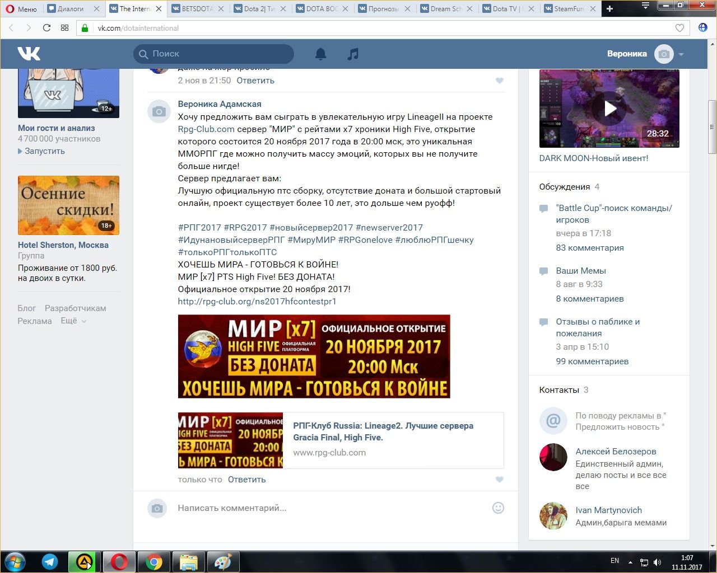Close the Прогнозы tab
The height and width of the screenshot is (573, 717).
point(407,9)
